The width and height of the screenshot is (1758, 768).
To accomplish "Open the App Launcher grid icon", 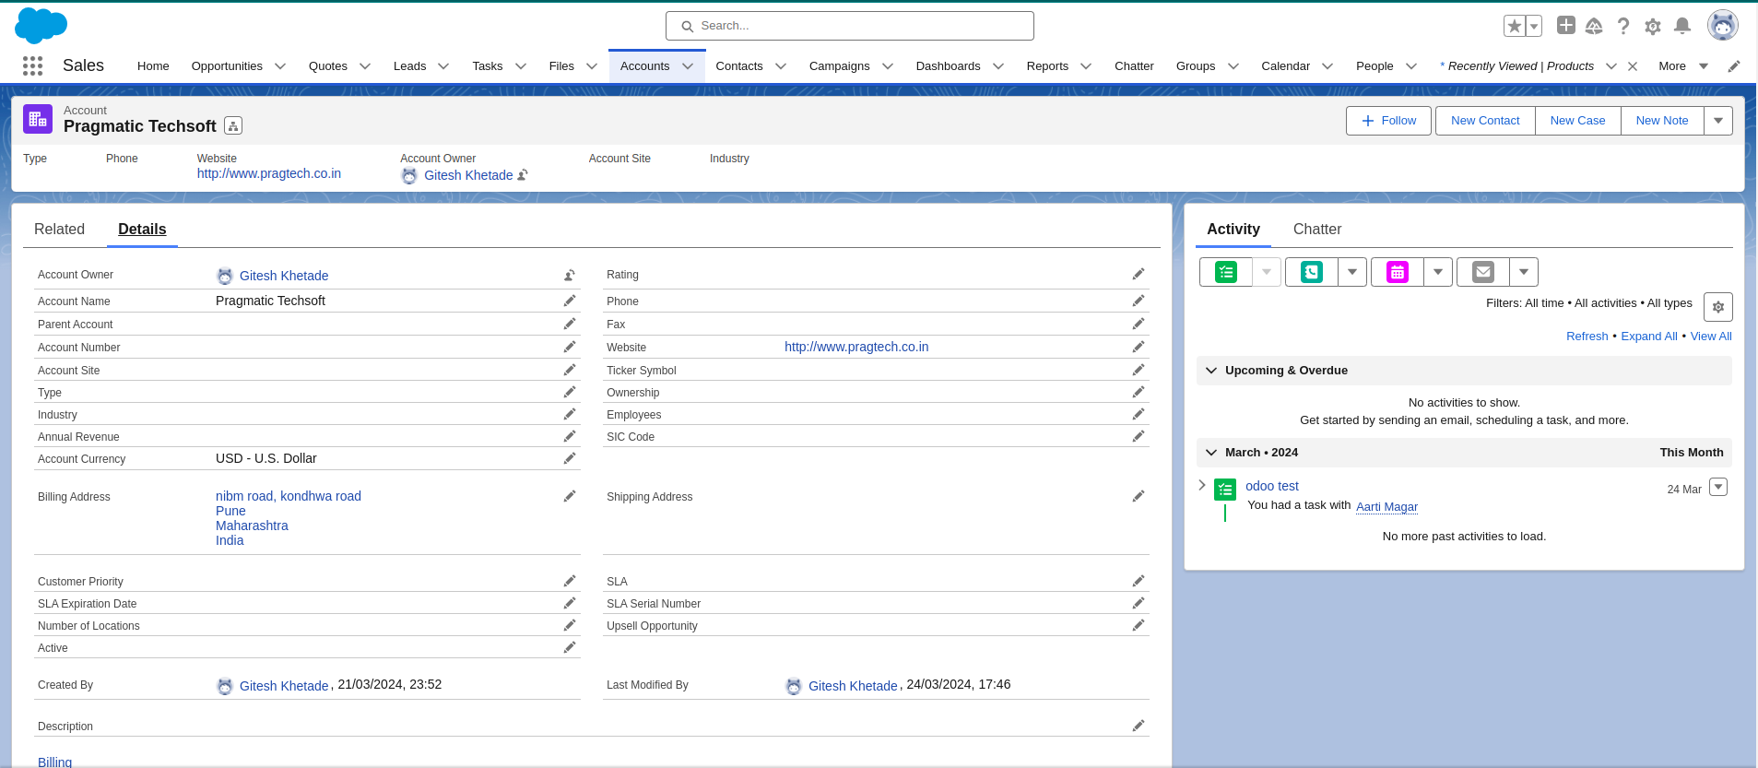I will 32,65.
